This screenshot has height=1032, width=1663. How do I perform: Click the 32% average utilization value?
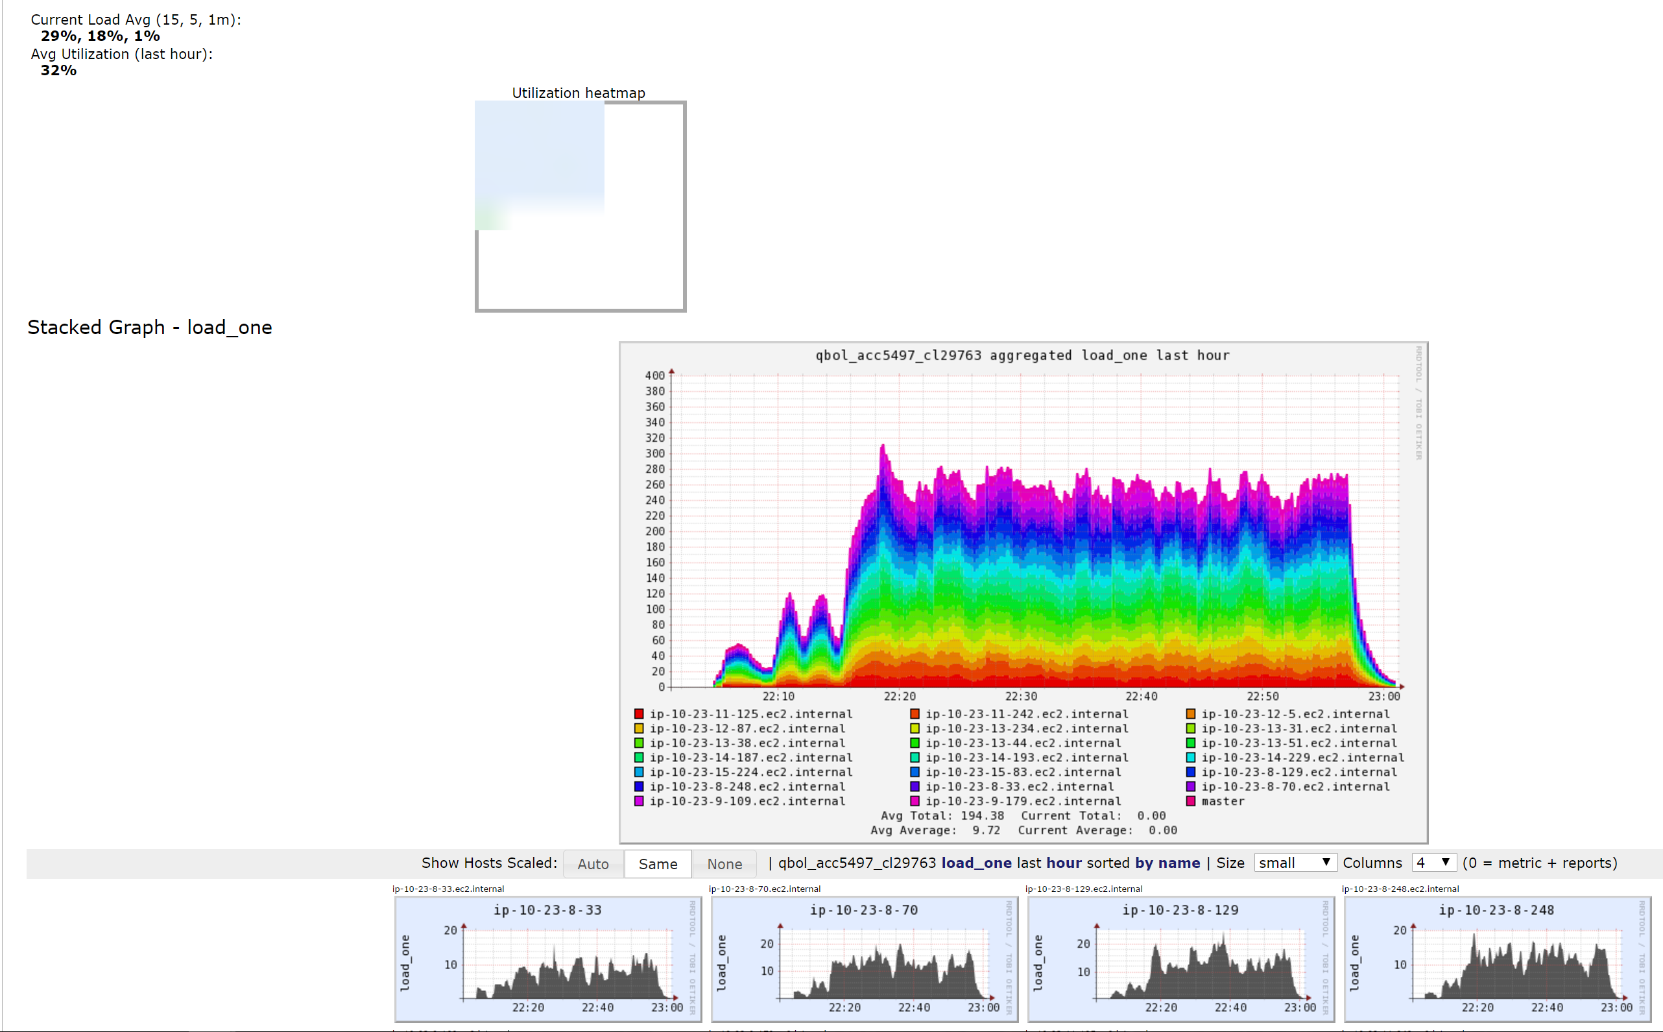pos(58,70)
